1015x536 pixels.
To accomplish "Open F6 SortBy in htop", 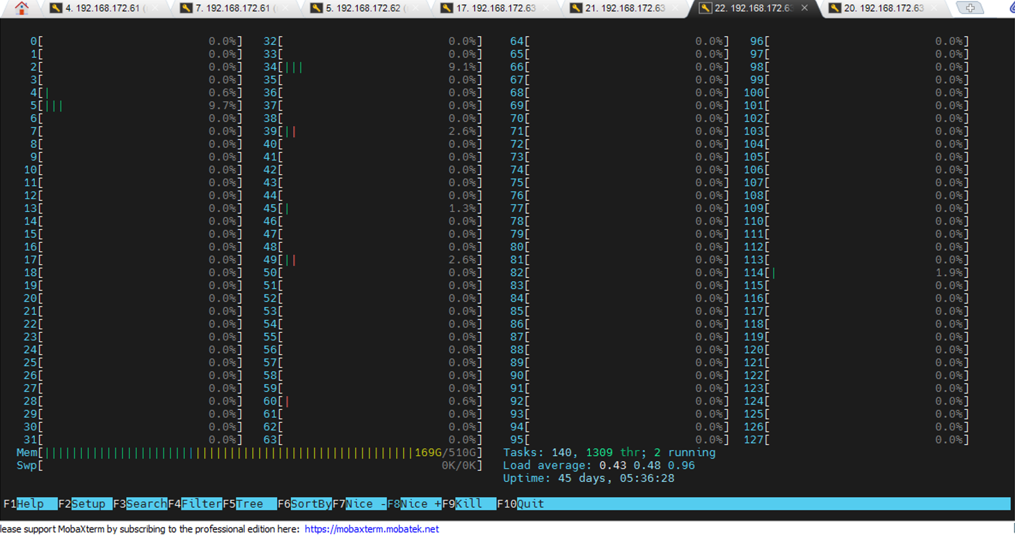I will click(304, 504).
